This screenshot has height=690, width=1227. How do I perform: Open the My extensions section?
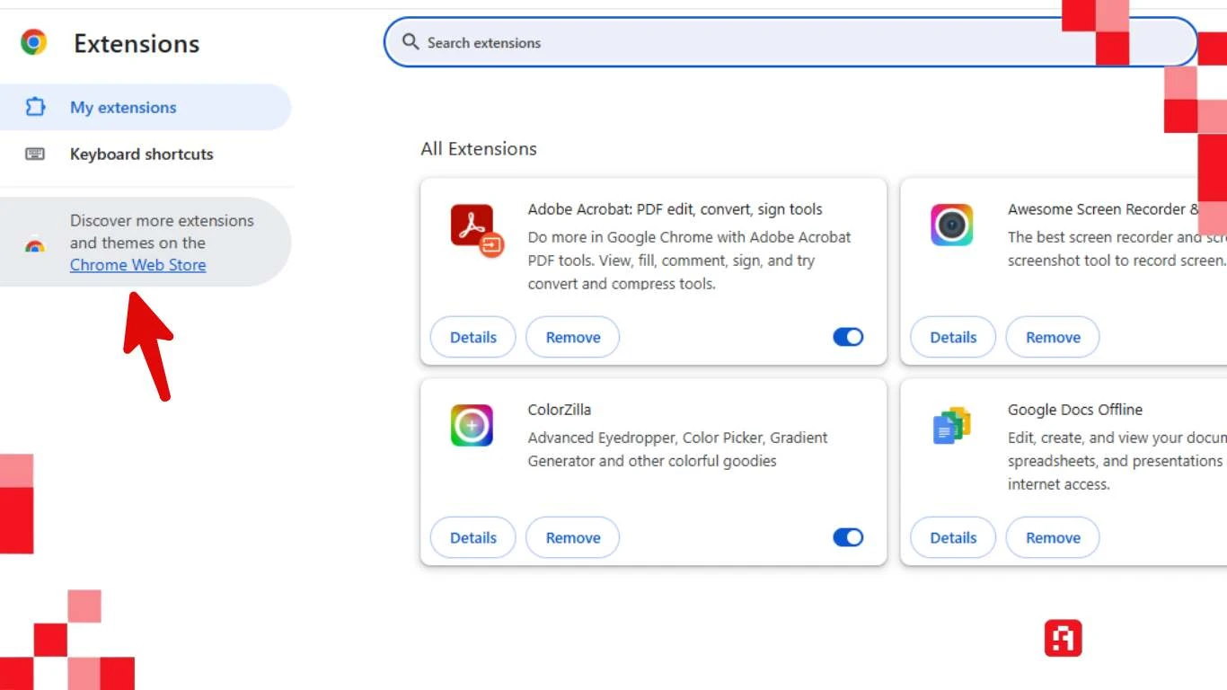pyautogui.click(x=123, y=108)
